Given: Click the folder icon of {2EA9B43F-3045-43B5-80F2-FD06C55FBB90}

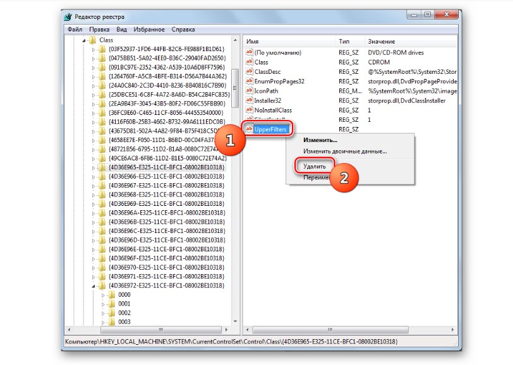Looking at the screenshot, I should pos(102,104).
